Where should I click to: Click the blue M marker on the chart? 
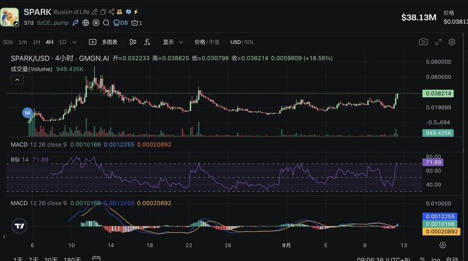click(27, 113)
